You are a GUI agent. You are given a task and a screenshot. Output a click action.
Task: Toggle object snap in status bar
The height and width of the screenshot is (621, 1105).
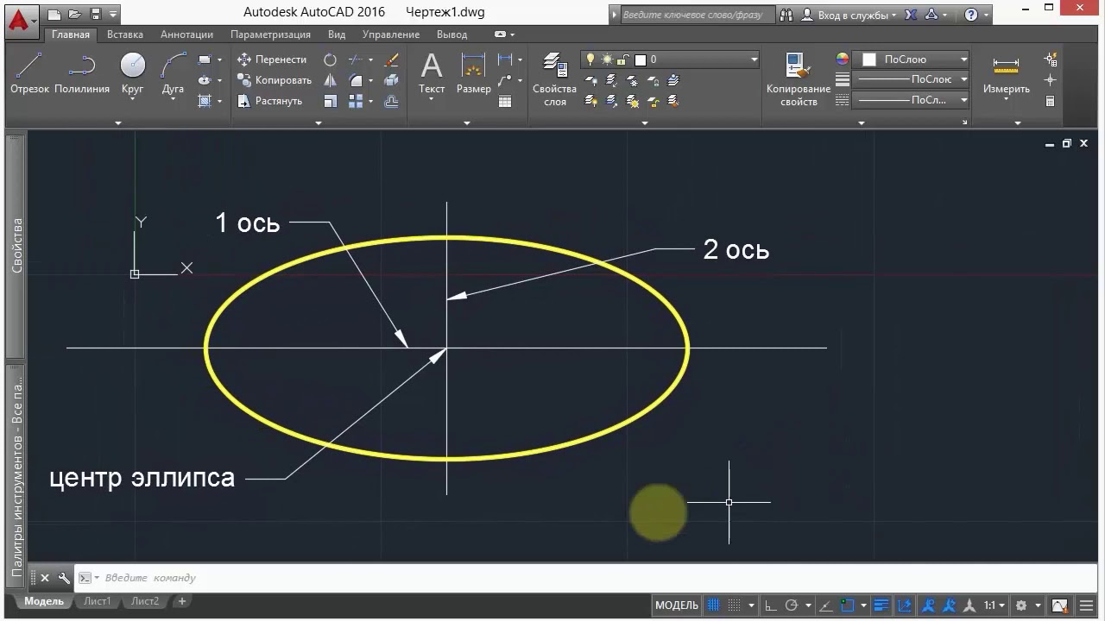click(x=848, y=605)
